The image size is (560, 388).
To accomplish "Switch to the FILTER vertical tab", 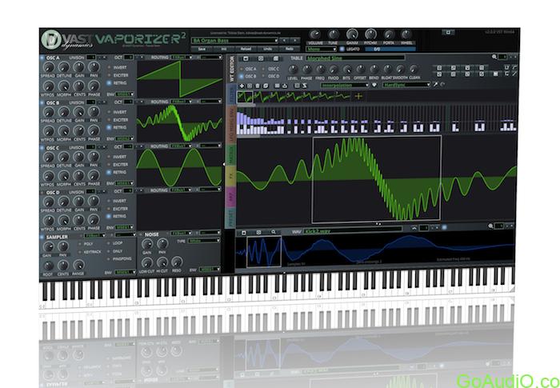I will tap(230, 95).
